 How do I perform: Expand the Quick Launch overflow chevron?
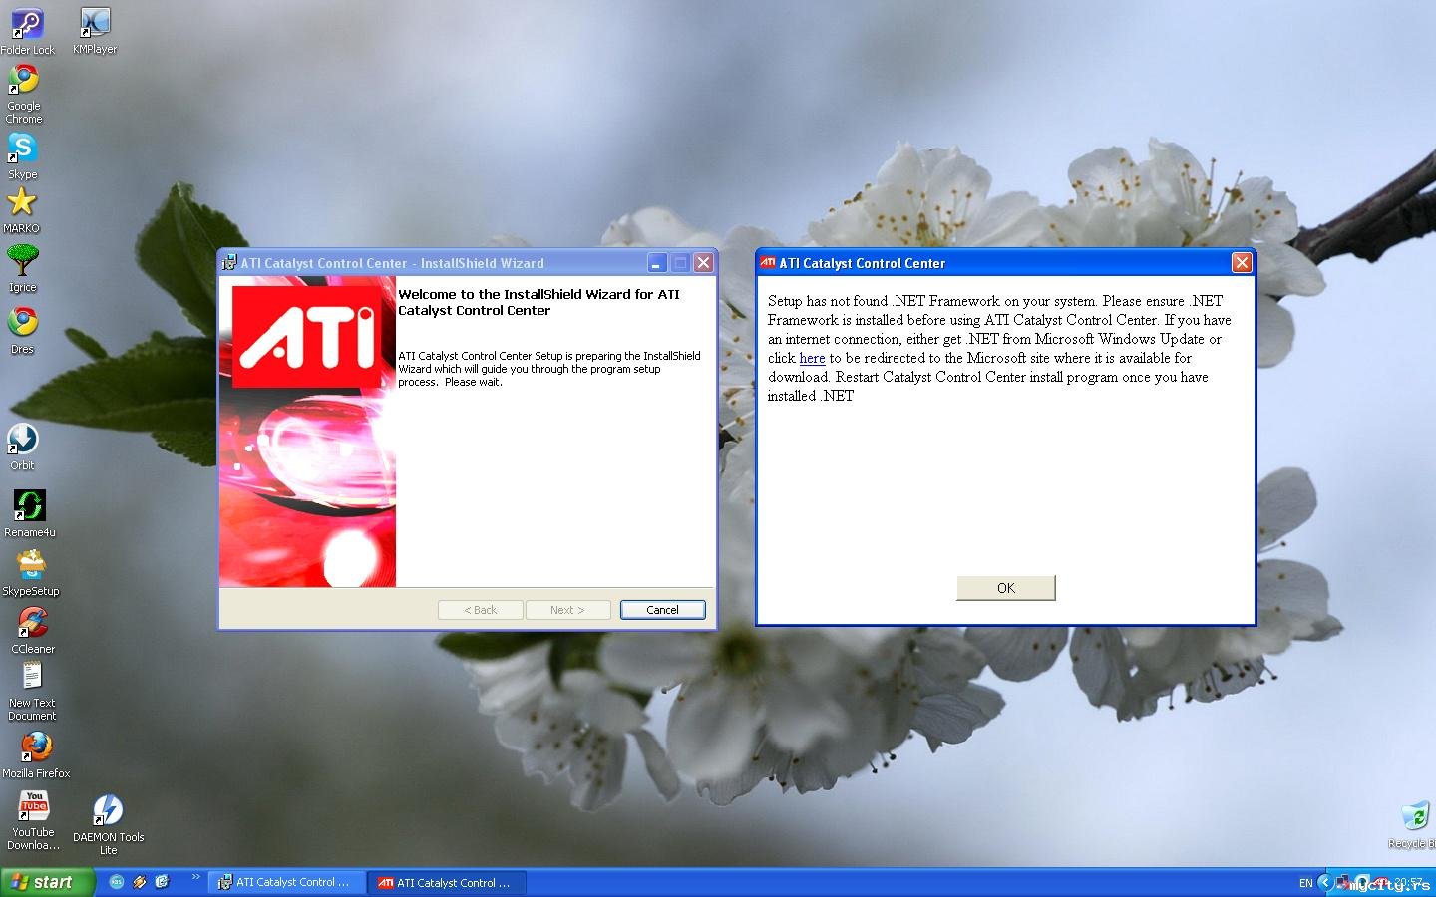point(196,878)
